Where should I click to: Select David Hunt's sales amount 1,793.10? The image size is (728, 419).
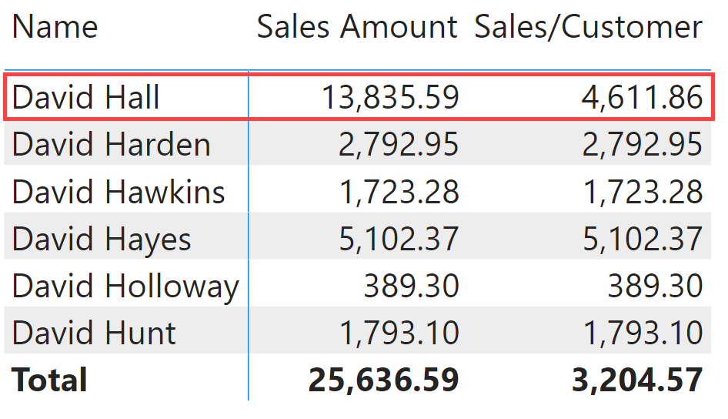(x=399, y=334)
